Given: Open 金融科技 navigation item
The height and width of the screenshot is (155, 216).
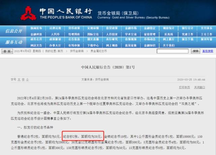Looking at the screenshot, I should coord(36,34).
